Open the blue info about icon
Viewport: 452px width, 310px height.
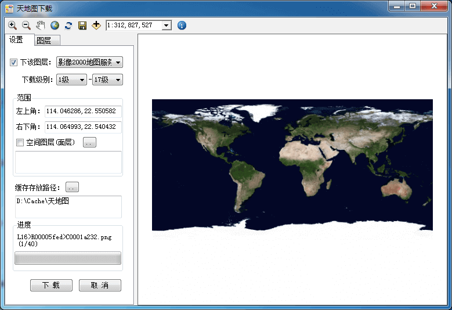182,26
